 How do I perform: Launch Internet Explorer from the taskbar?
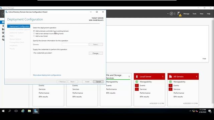23,111
